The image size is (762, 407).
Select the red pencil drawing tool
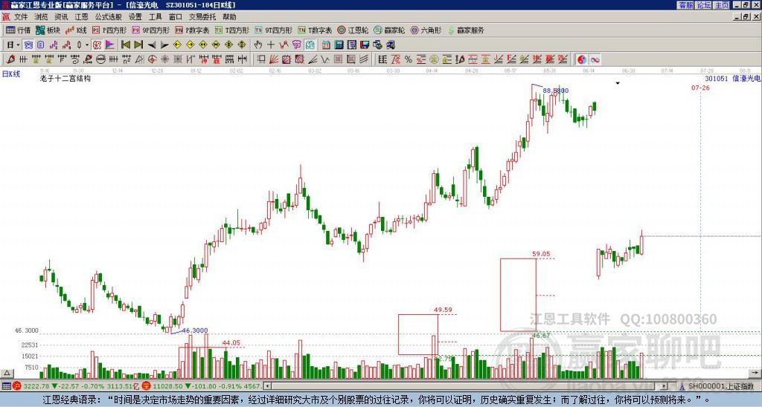coord(10,59)
